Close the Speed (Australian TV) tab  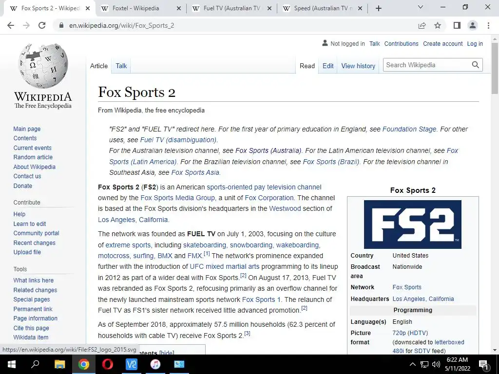tap(360, 9)
